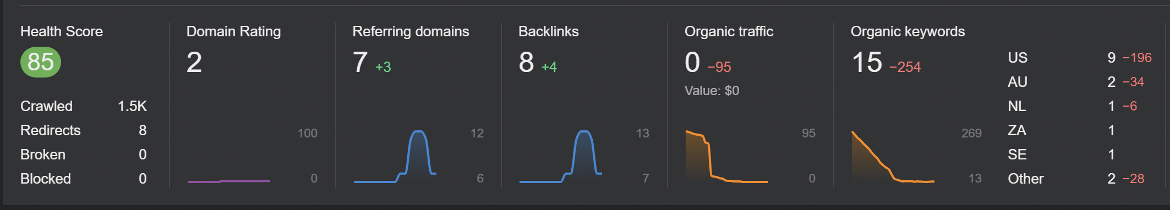1170x210 pixels.
Task: Click the -196 change for US
Action: point(1137,58)
